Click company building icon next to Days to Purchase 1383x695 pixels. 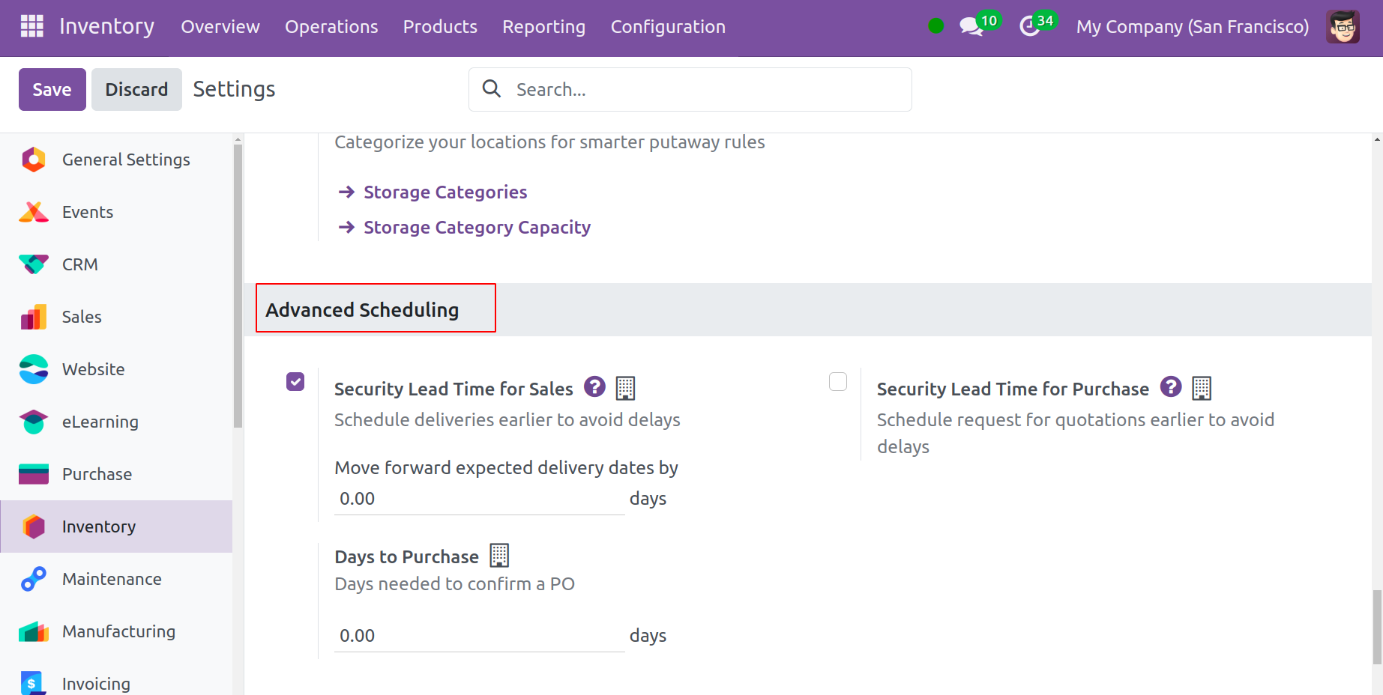click(x=499, y=555)
